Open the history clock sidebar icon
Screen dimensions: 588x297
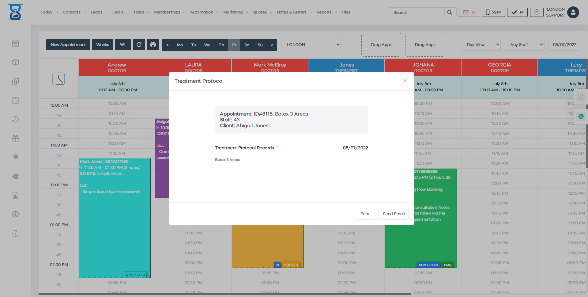[x=16, y=119]
